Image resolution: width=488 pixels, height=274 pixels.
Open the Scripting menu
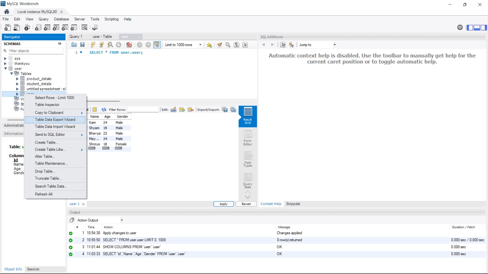click(111, 19)
